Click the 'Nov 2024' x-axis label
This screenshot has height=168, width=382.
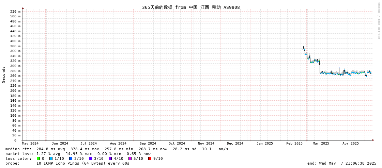click(206, 144)
